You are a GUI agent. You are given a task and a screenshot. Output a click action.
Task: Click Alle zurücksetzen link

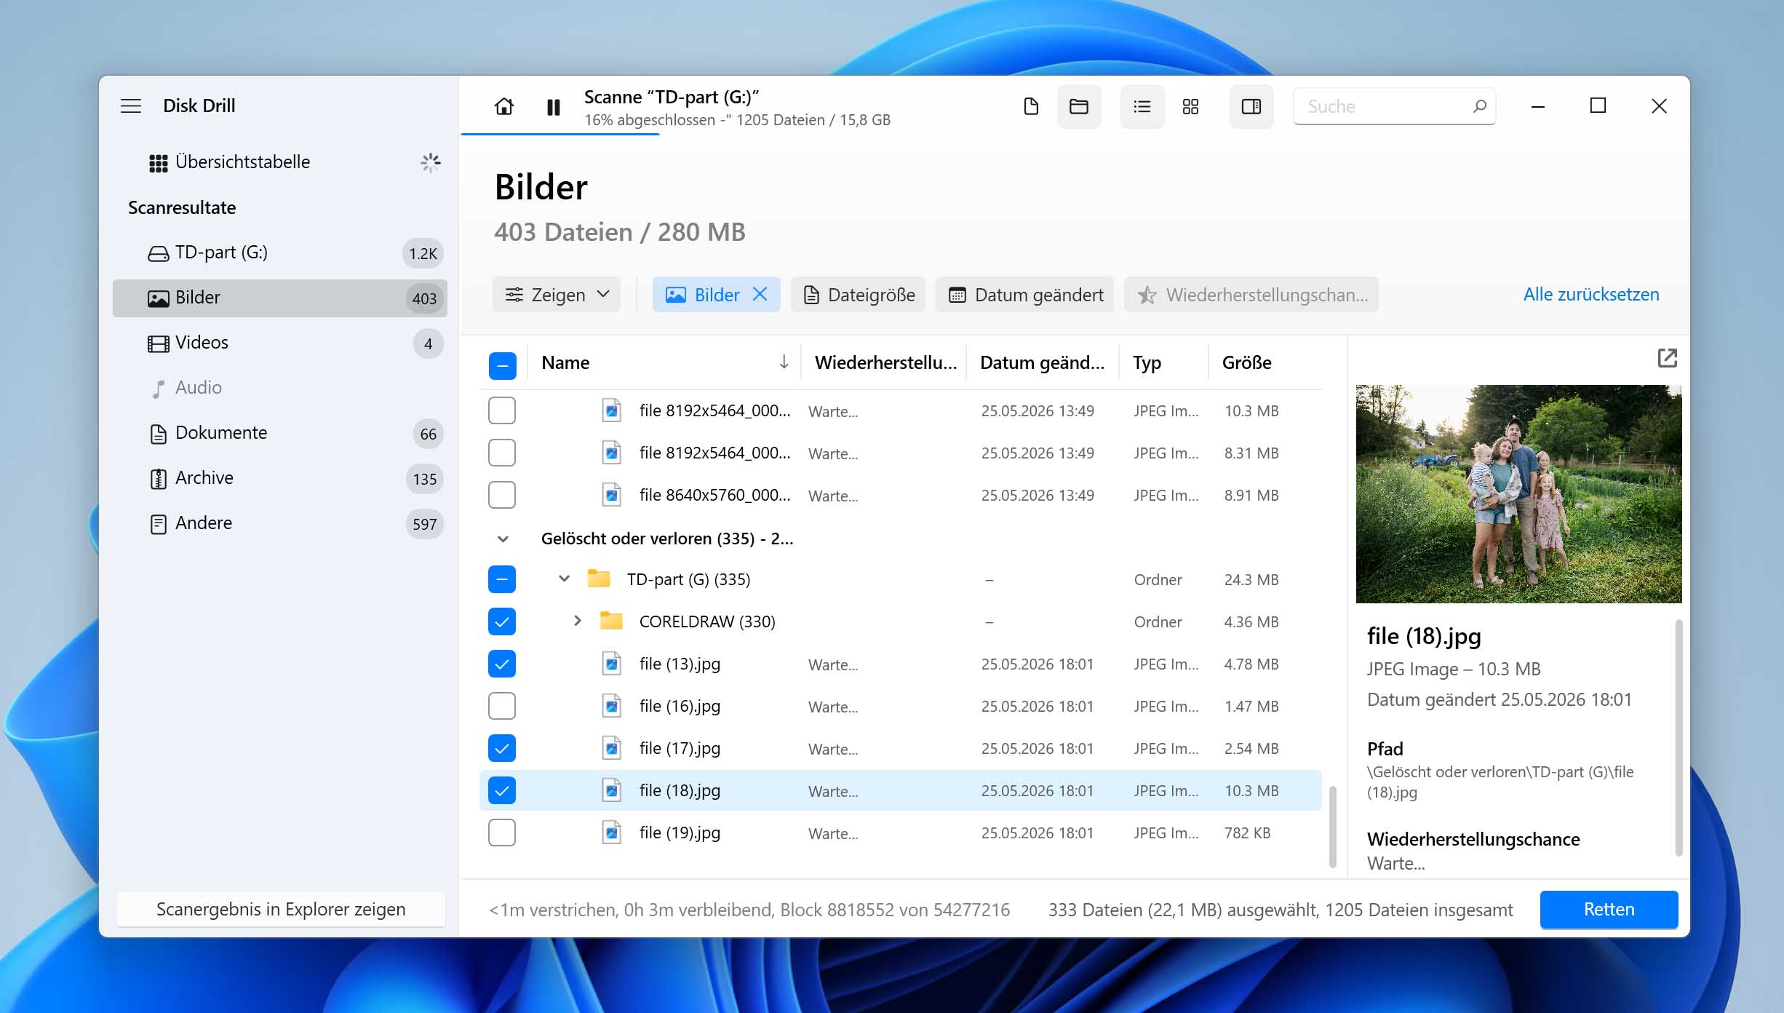coord(1591,295)
